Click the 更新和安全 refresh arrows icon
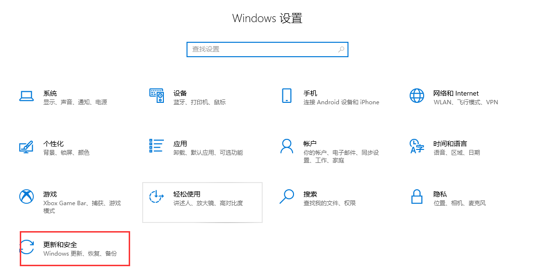Image resolution: width=548 pixels, height=271 pixels. point(26,247)
